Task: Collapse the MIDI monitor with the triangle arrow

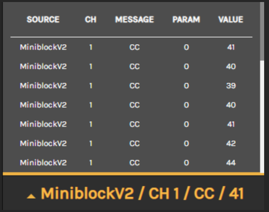Action: click(31, 196)
